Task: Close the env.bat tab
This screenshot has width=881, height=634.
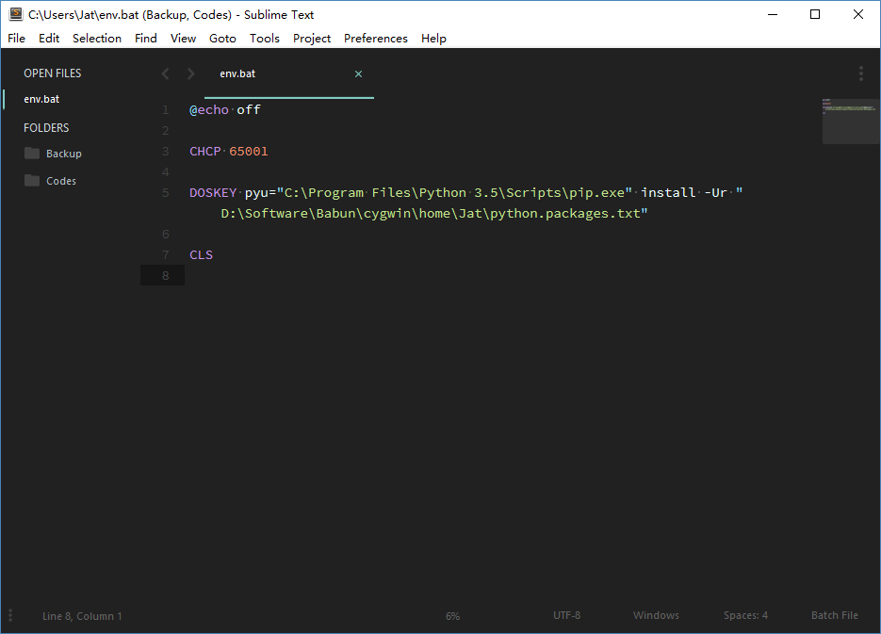Action: tap(358, 73)
